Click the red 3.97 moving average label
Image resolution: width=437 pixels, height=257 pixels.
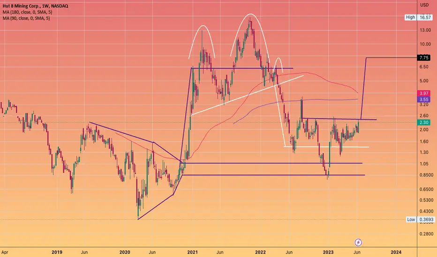(423, 93)
